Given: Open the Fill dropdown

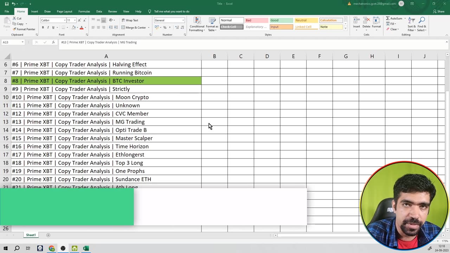Looking at the screenshot, I should (x=391, y=24).
